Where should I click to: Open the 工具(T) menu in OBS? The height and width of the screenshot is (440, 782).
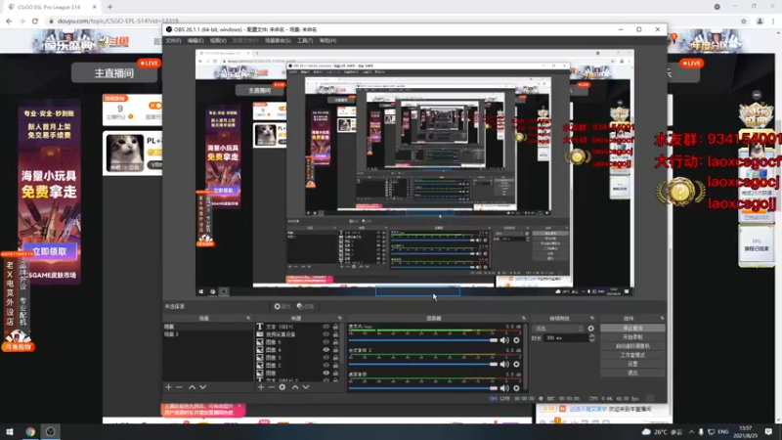(x=305, y=40)
